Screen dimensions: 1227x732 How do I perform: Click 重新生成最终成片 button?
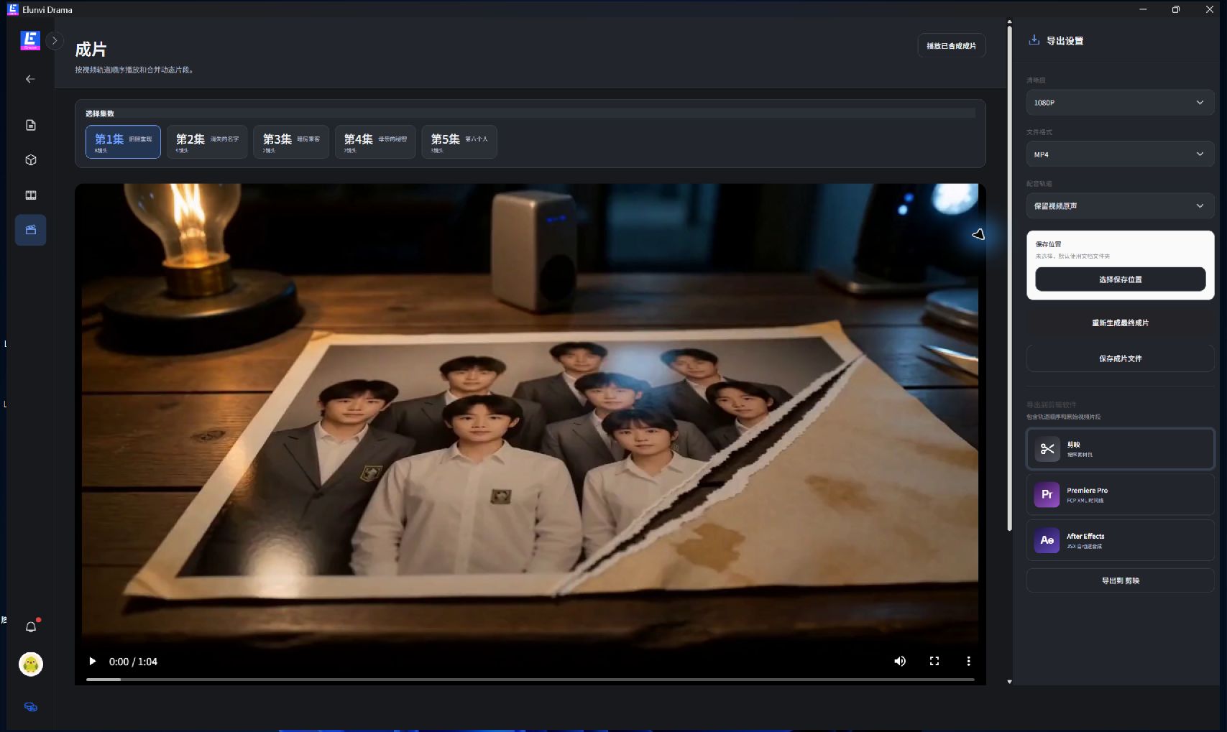tap(1120, 323)
